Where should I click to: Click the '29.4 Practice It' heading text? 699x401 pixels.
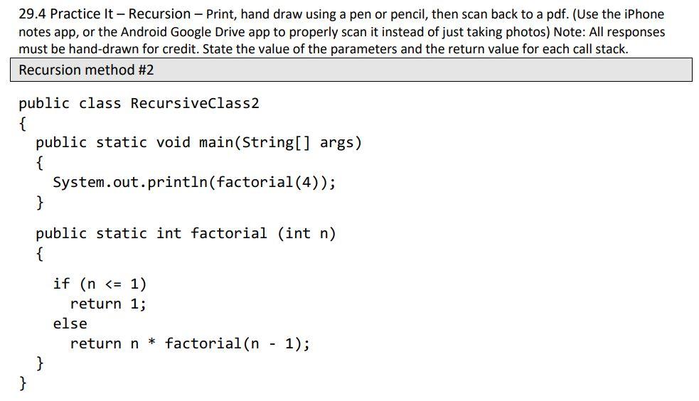click(66, 14)
